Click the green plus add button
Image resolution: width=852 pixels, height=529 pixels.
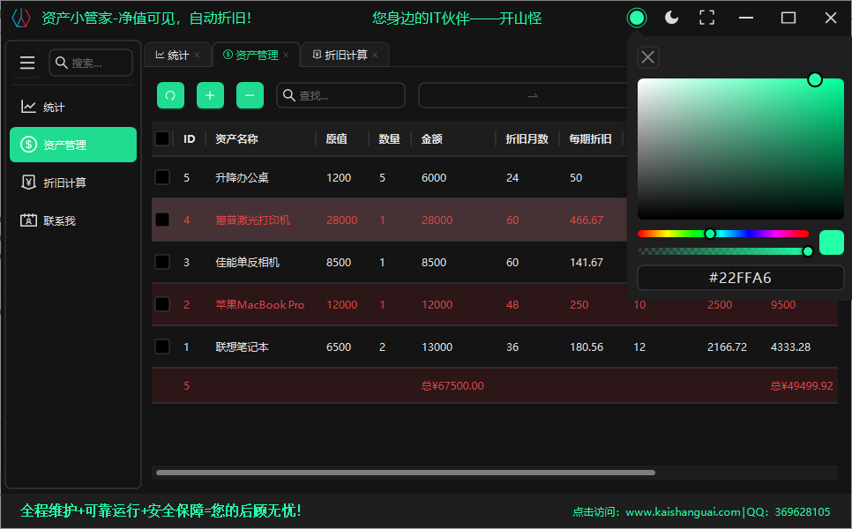tap(210, 95)
